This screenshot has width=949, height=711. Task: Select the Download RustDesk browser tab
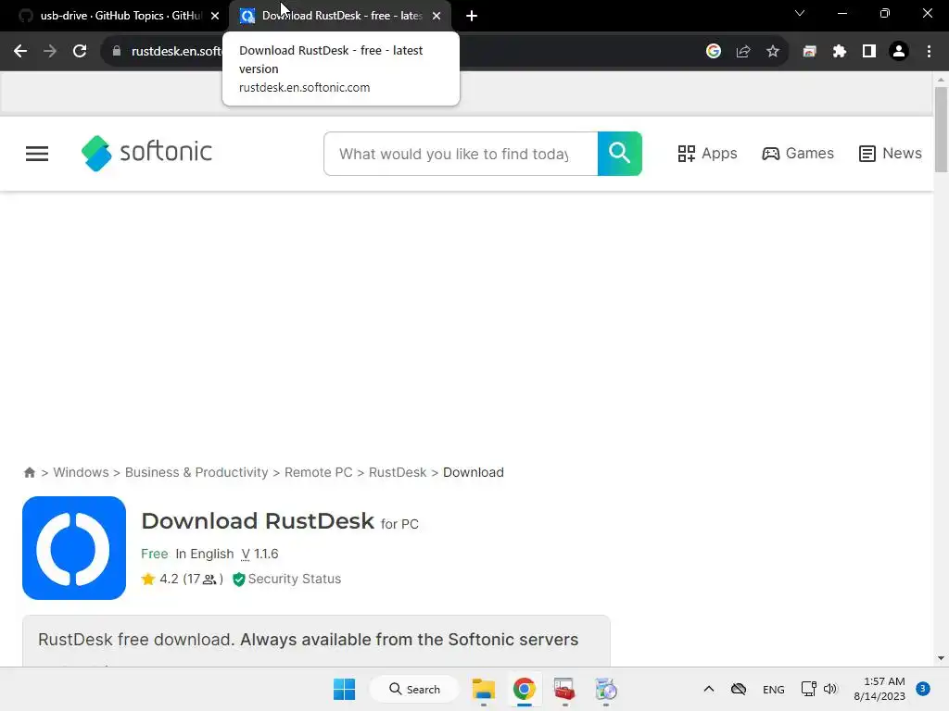click(x=339, y=16)
